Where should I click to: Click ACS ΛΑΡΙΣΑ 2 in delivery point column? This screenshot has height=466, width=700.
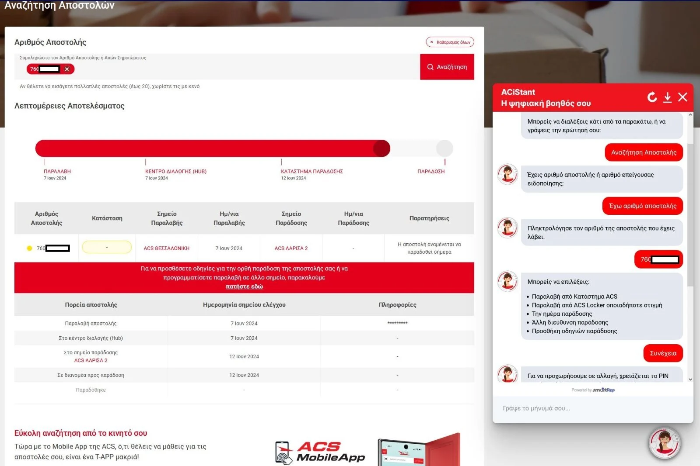tap(291, 249)
